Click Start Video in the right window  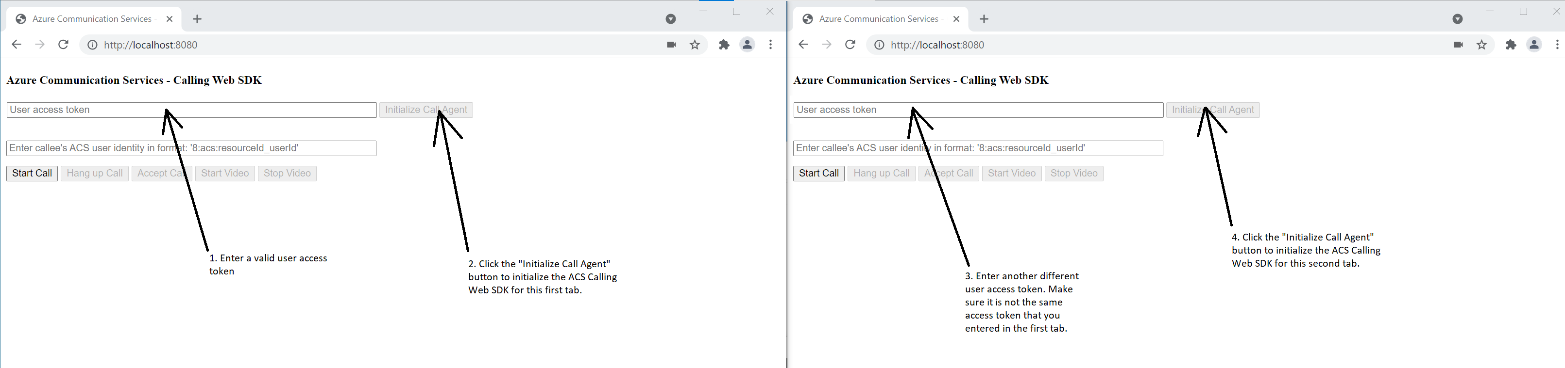tap(1012, 174)
